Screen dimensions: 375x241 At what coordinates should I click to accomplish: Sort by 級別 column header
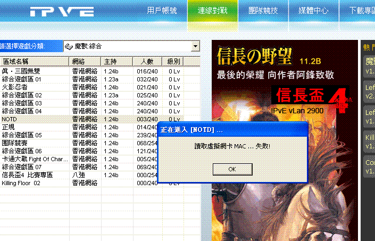[173, 61]
